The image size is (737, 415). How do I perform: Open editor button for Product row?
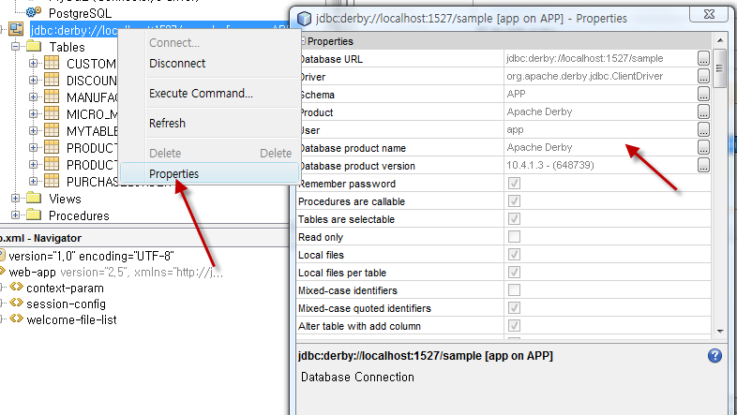point(703,111)
